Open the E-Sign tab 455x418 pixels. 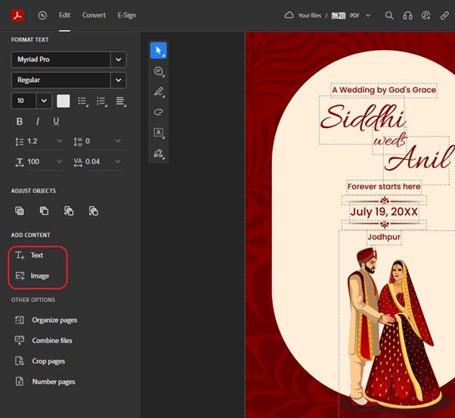click(126, 15)
